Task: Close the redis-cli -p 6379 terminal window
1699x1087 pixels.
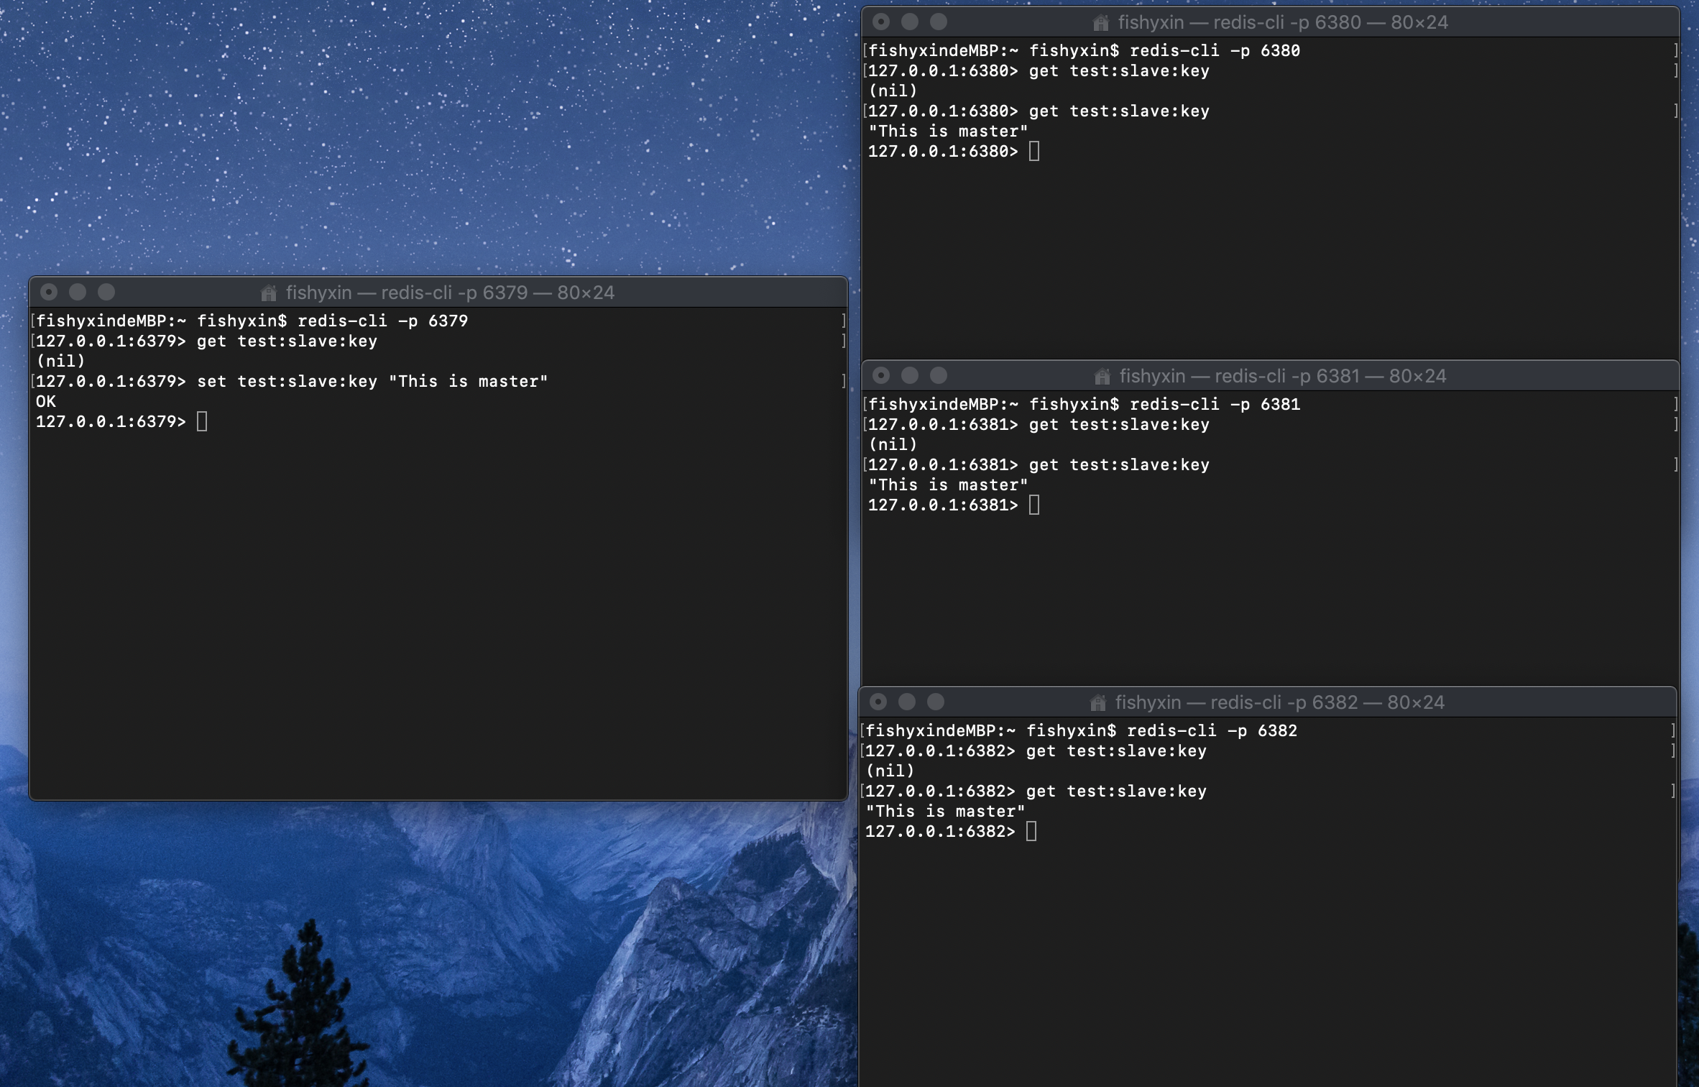Action: (49, 292)
